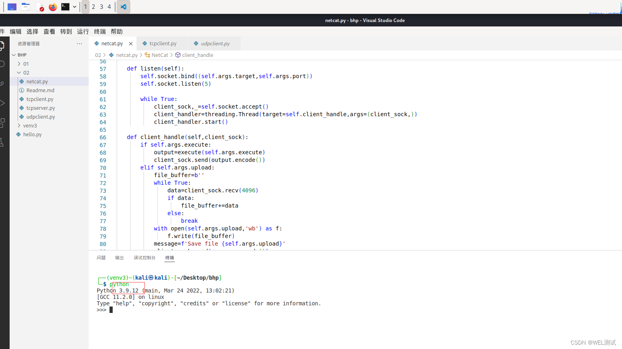Open the Run and Debug view in the activity bar
The image size is (622, 349).
coord(2,103)
